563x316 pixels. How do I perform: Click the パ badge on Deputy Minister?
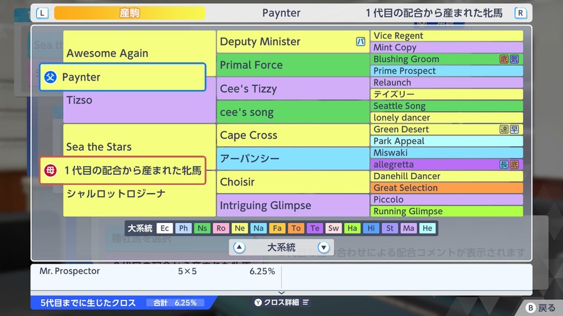point(360,42)
